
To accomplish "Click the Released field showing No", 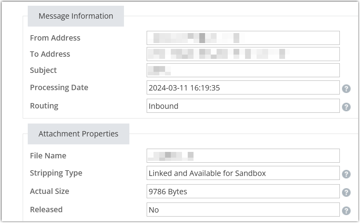I will [x=243, y=210].
